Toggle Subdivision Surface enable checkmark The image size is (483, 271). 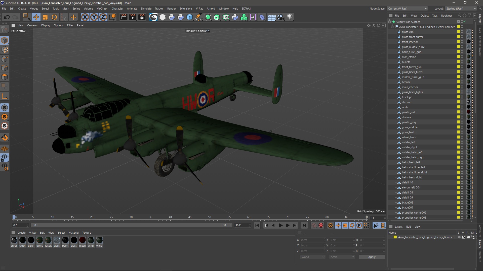pyautogui.click(x=464, y=22)
